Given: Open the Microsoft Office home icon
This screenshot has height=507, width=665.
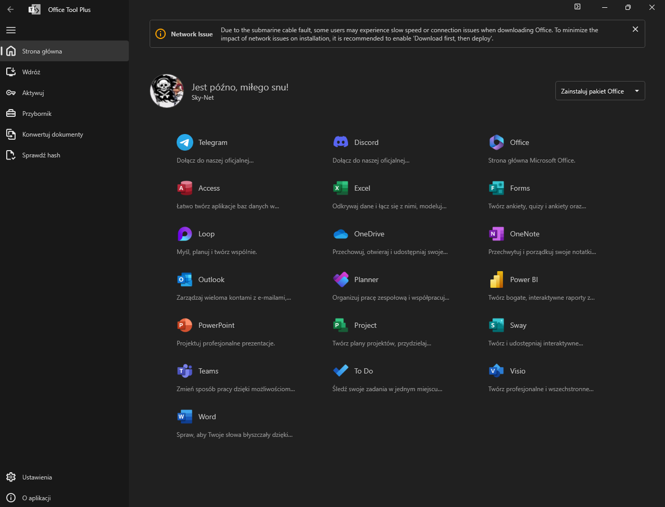Looking at the screenshot, I should pyautogui.click(x=497, y=142).
